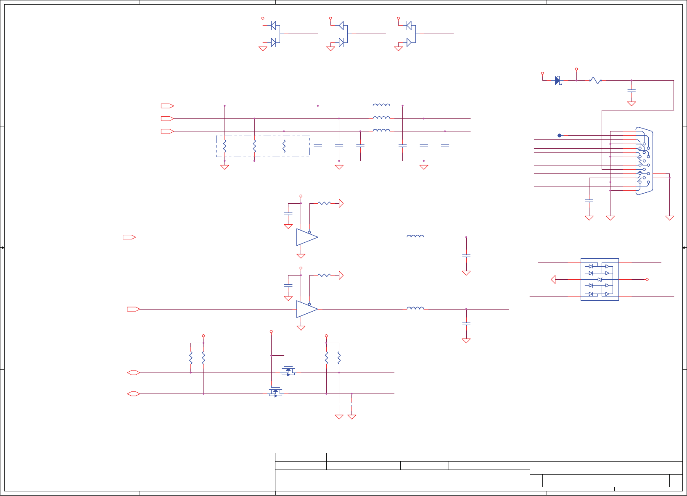
Task: Select the bottom input port of the three video lines
Action: pyautogui.click(x=167, y=131)
